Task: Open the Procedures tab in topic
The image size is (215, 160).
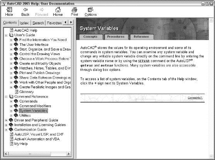Action: (116, 37)
